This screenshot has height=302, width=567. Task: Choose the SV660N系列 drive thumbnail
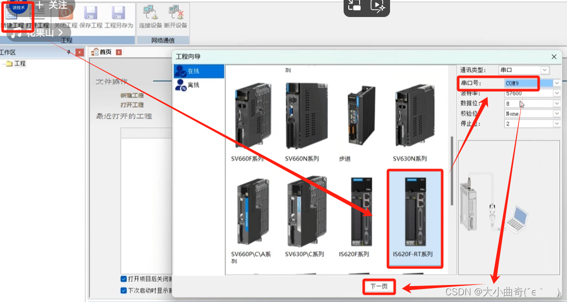[x=306, y=115]
